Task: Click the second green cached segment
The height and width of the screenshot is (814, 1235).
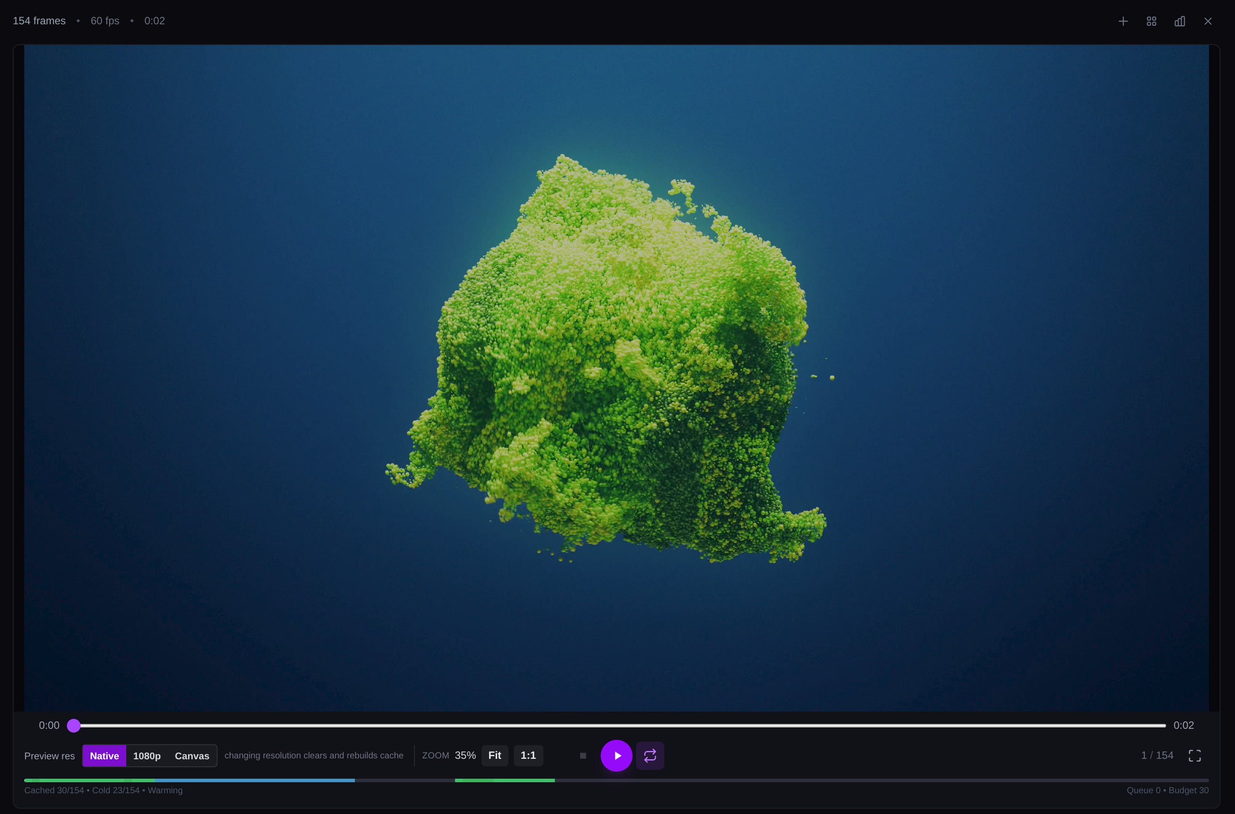Action: click(505, 780)
